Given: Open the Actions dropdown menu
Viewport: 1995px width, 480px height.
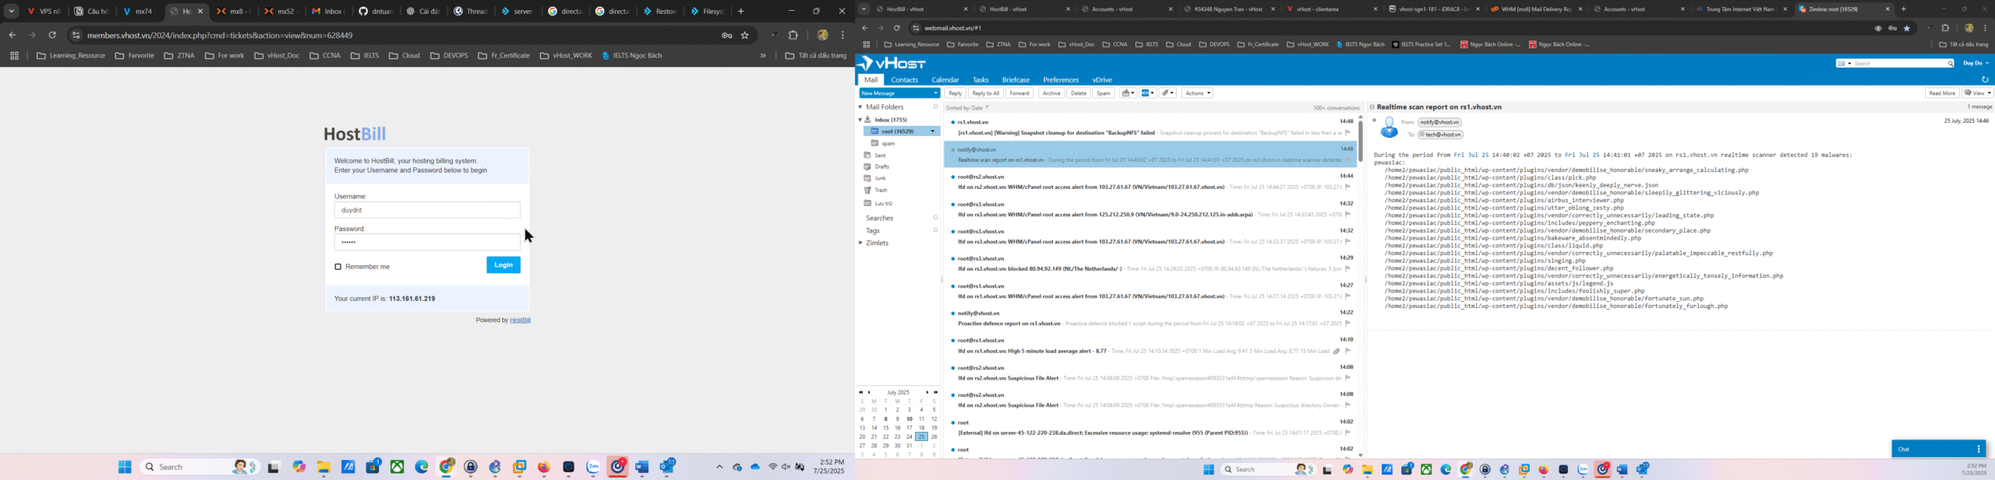Looking at the screenshot, I should click(1197, 93).
